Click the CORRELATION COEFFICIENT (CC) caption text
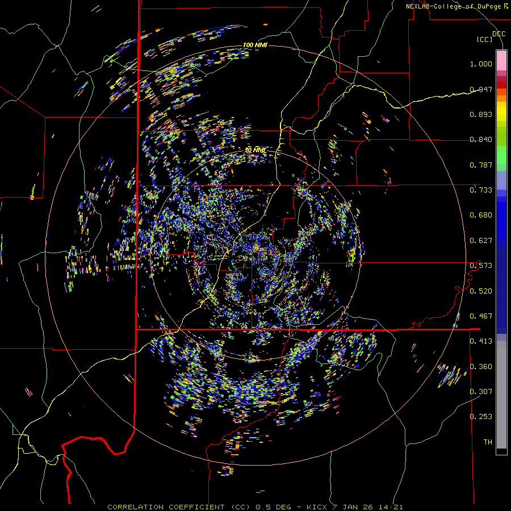Image resolution: width=511 pixels, height=511 pixels. tap(178, 507)
